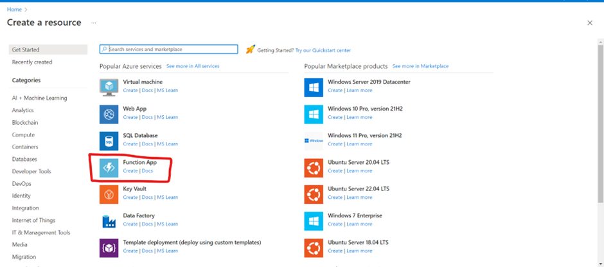Image resolution: width=604 pixels, height=267 pixels.
Task: Click Create under Data Factory
Action: (130, 224)
